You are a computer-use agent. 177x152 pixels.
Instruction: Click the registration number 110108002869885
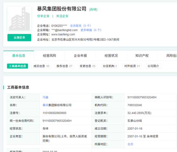(54, 113)
